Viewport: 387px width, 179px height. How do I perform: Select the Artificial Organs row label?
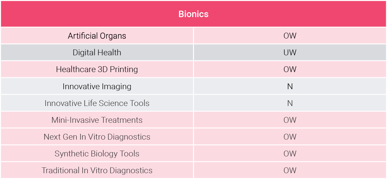97,36
